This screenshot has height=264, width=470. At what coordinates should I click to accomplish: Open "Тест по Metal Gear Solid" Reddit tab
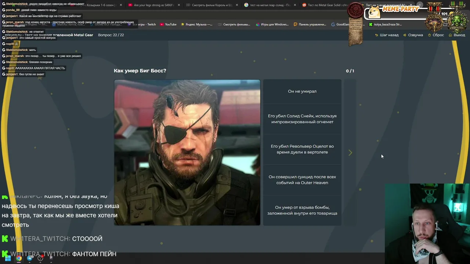(x=325, y=5)
